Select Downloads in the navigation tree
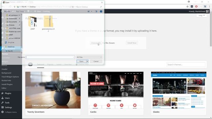The image size is (212, 119). click(13, 19)
